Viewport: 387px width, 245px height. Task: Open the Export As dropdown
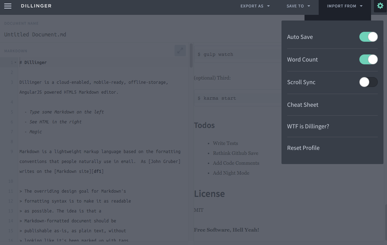[x=255, y=6]
